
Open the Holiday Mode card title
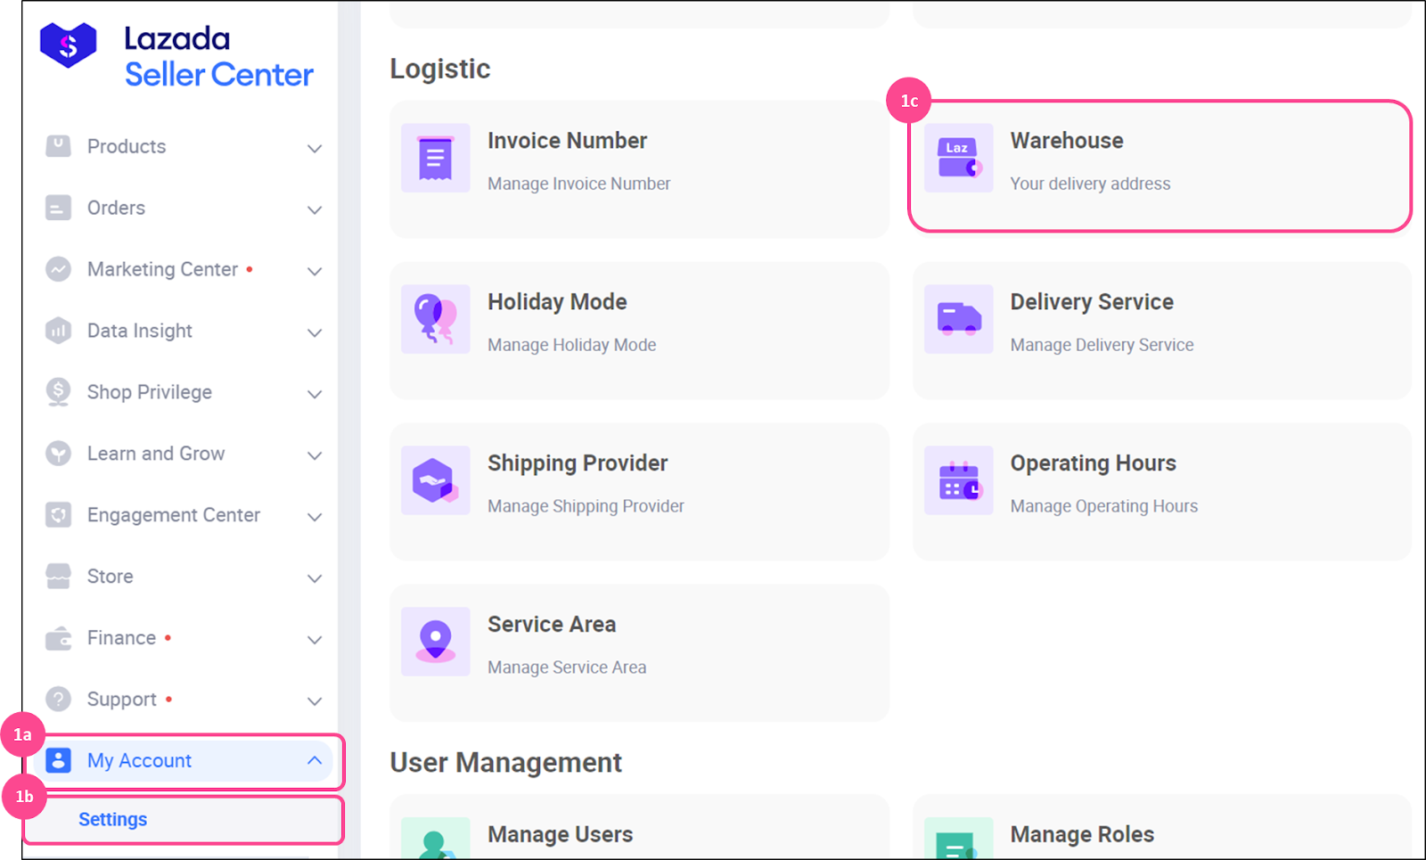pos(557,302)
